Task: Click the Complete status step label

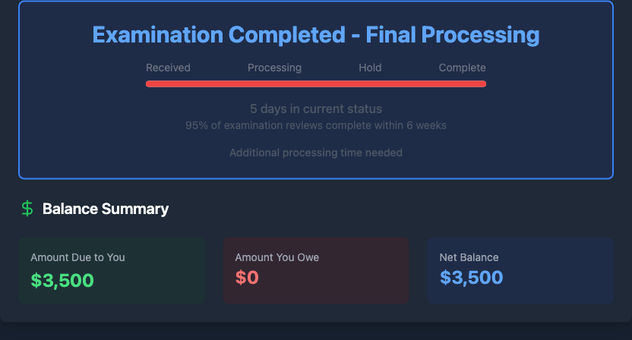Action: tap(462, 68)
